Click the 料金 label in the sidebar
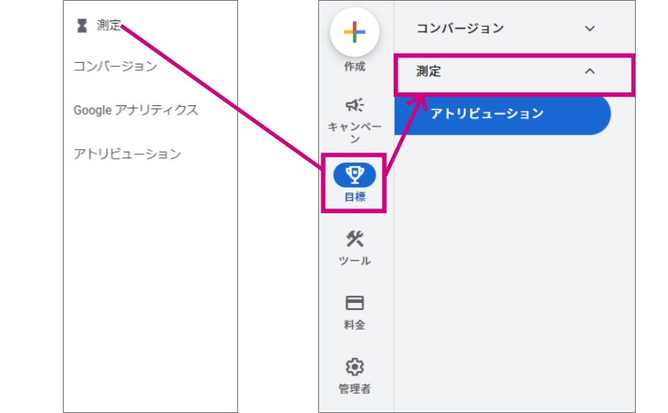The width and height of the screenshot is (668, 413). [x=354, y=325]
